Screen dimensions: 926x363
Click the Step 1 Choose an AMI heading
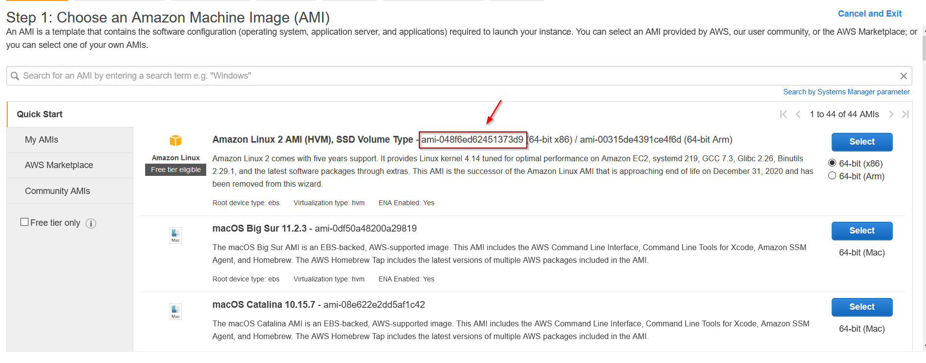coord(168,18)
